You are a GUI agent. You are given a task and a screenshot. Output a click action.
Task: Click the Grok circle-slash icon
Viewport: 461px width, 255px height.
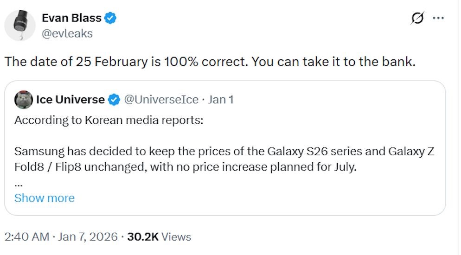417,19
